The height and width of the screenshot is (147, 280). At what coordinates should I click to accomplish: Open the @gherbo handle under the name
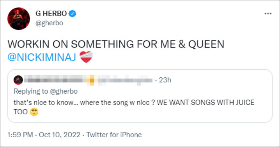49,23
